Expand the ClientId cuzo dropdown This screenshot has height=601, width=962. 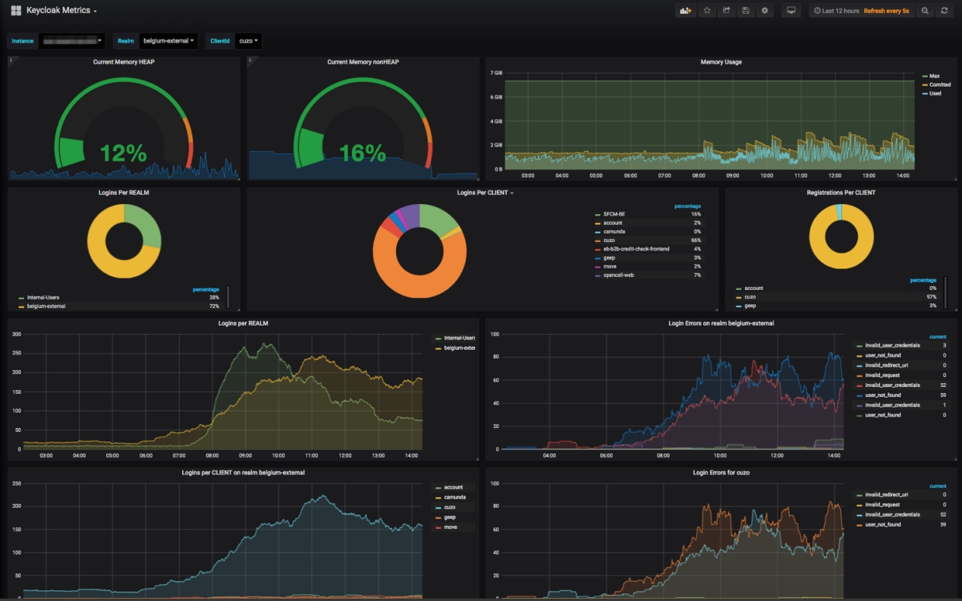pos(247,40)
